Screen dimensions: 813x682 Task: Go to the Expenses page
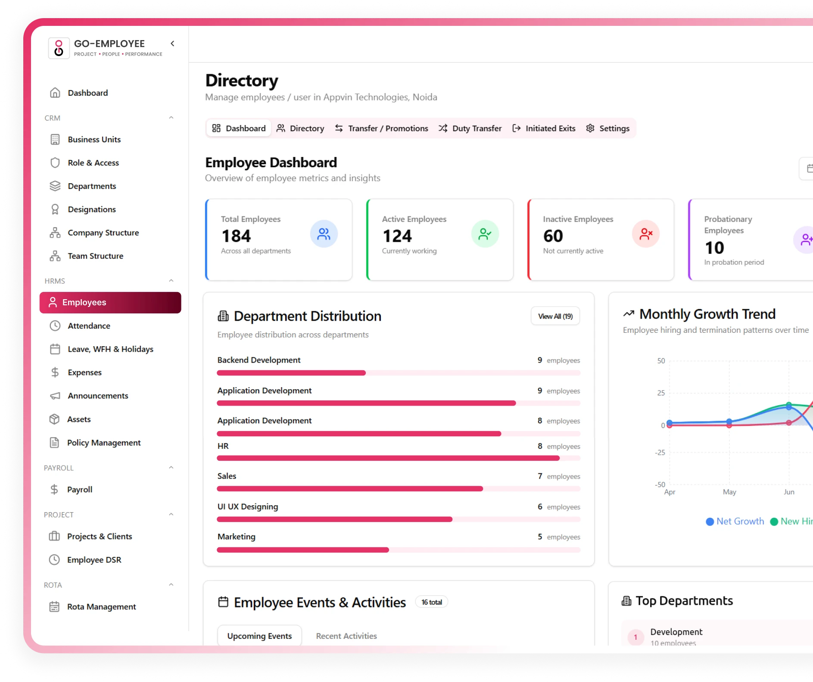tap(85, 372)
